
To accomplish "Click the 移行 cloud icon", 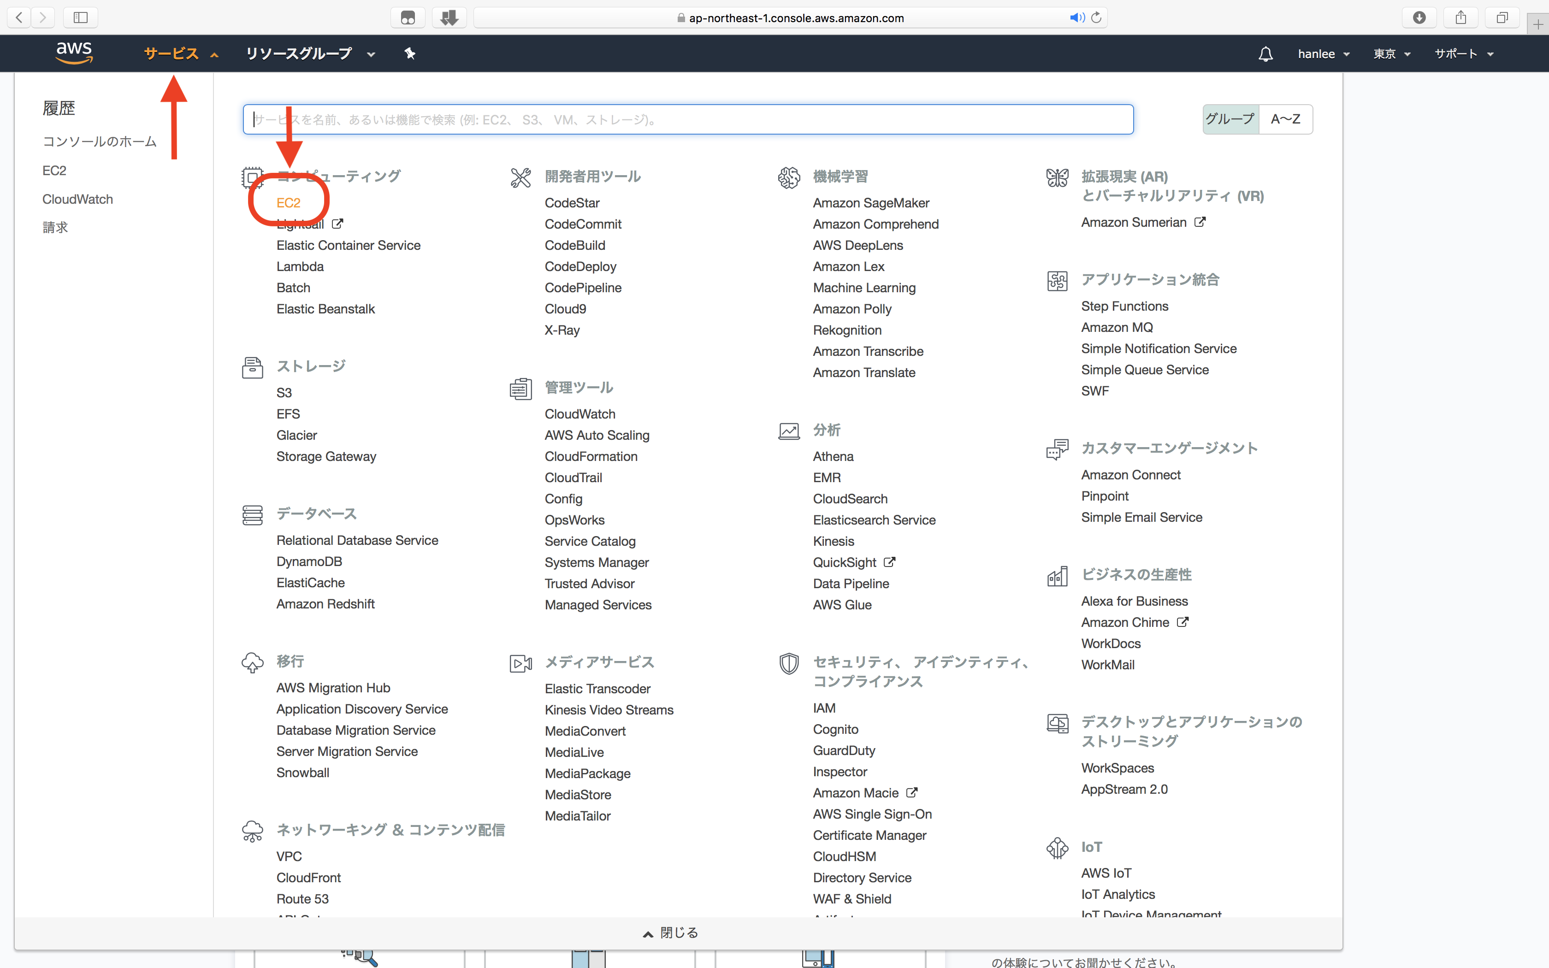I will pos(252,663).
